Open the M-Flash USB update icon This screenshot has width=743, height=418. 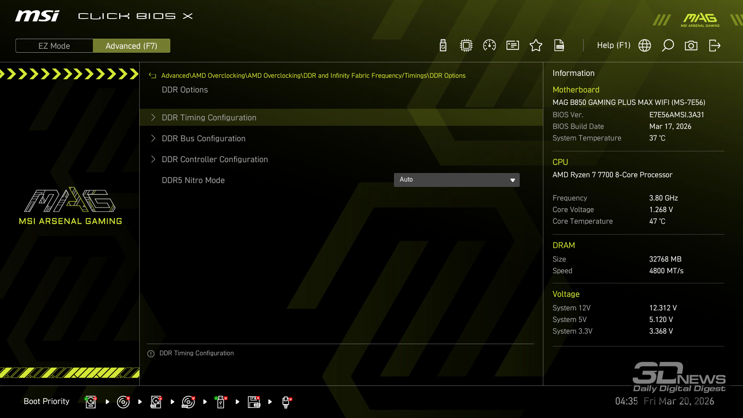click(443, 46)
